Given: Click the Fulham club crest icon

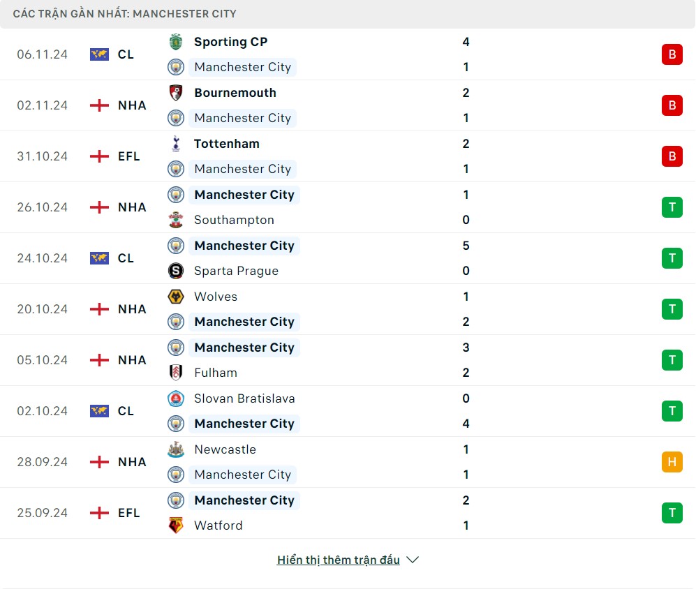Looking at the screenshot, I should pos(176,373).
